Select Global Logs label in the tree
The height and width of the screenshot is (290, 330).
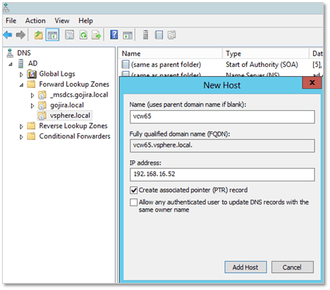[x=57, y=74]
